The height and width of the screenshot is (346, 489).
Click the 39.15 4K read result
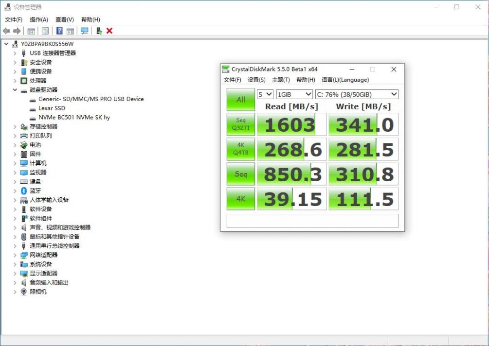tap(291, 199)
